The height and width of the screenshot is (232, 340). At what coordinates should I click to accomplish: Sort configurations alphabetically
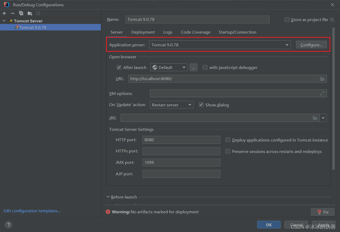pyautogui.click(x=38, y=13)
